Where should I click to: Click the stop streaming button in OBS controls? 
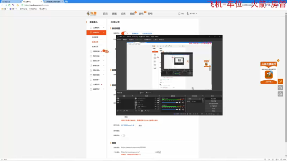click(x=213, y=99)
